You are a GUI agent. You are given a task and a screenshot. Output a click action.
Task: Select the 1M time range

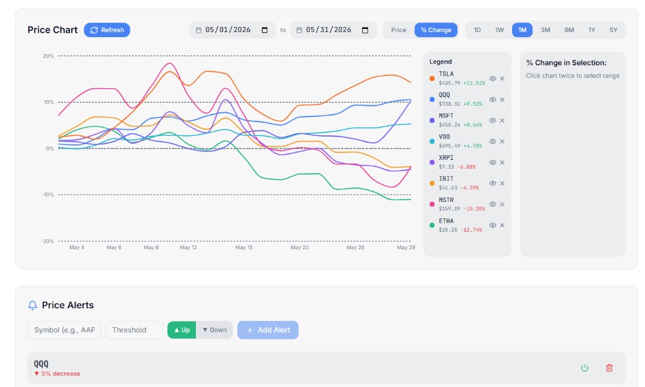point(522,30)
